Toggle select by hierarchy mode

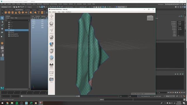point(40,7)
